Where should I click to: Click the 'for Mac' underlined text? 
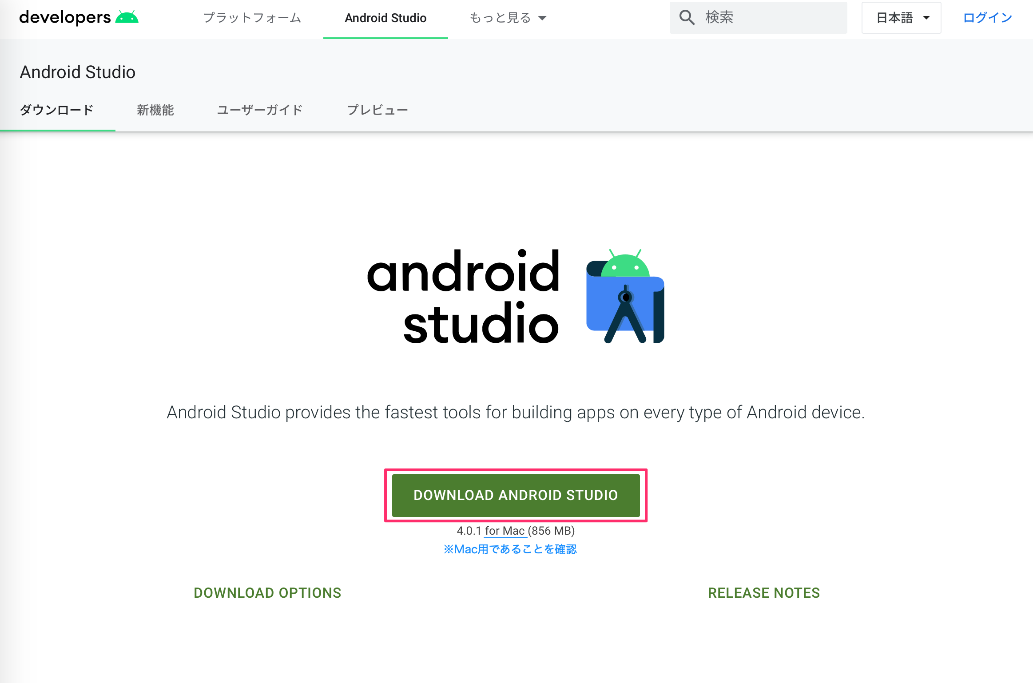(x=505, y=531)
